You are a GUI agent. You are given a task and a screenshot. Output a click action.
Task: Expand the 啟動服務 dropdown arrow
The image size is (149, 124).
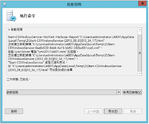[x=119, y=92]
